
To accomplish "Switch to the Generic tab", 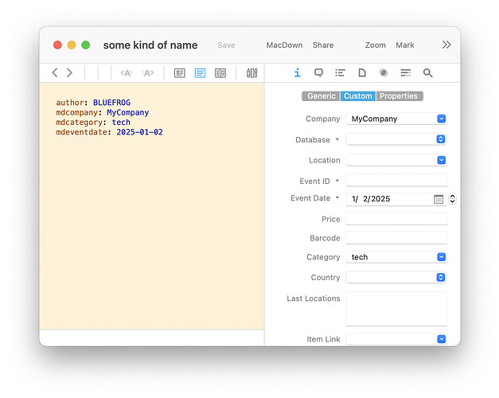I will (x=321, y=96).
